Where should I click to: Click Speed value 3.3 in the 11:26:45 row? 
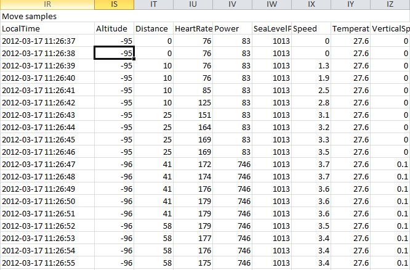(x=312, y=139)
